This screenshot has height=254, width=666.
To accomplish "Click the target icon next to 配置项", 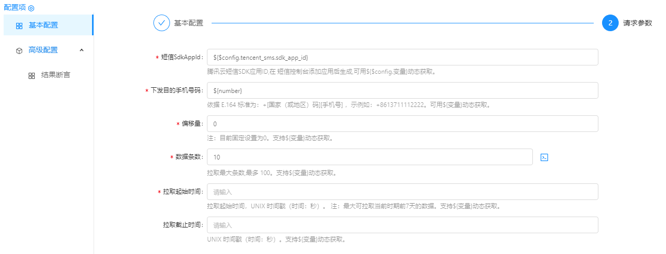I will pyautogui.click(x=31, y=8).
